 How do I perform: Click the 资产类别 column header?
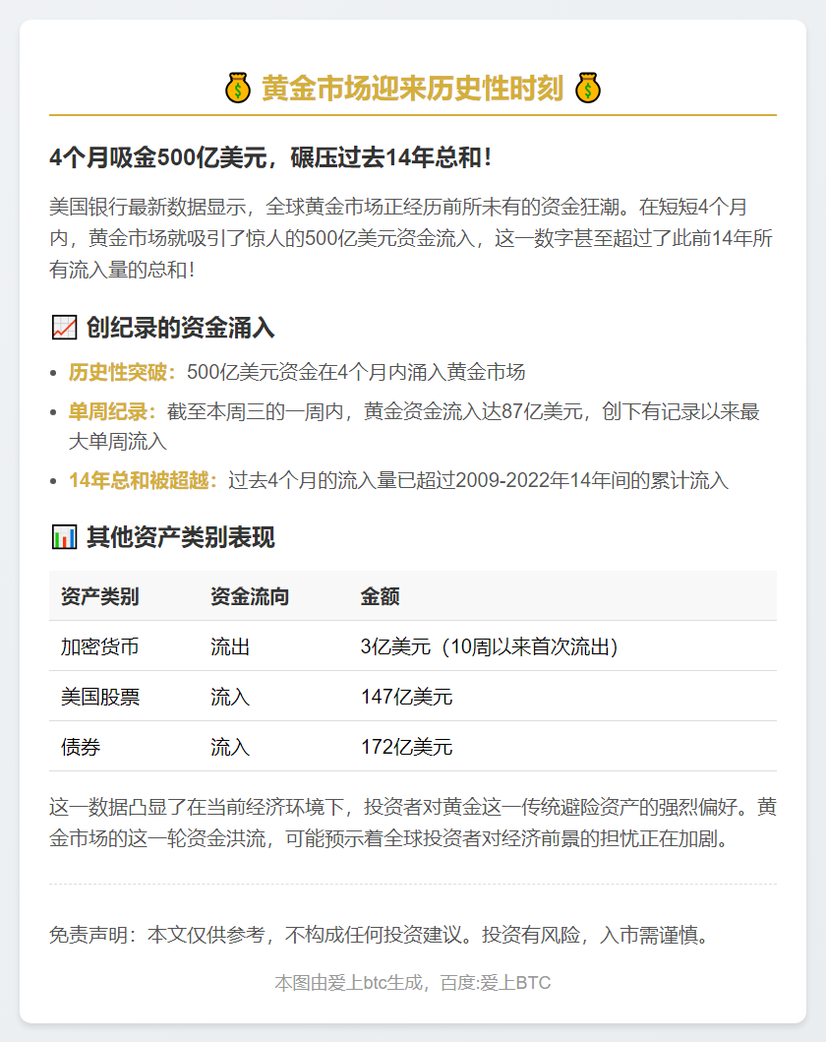click(x=99, y=596)
